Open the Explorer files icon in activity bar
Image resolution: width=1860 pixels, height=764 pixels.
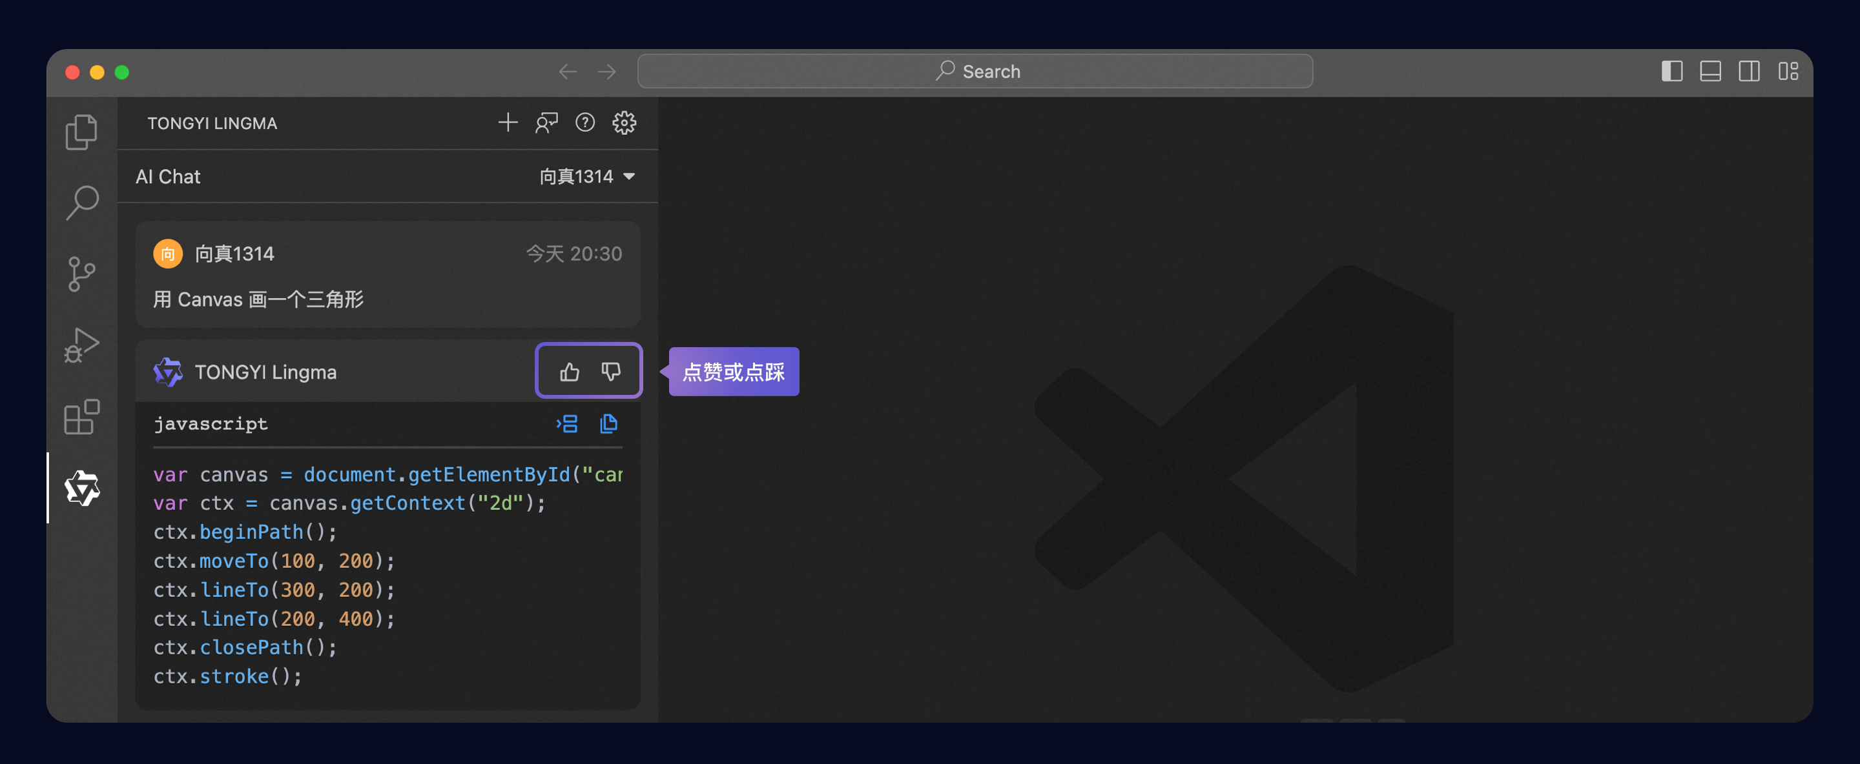(81, 132)
